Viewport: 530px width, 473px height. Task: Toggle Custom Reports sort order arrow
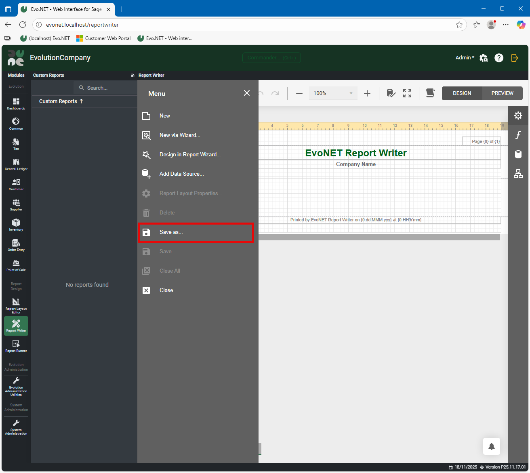coord(81,101)
